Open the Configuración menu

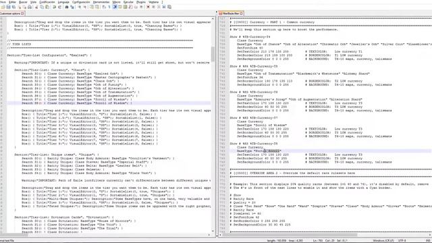[x=81, y=2]
